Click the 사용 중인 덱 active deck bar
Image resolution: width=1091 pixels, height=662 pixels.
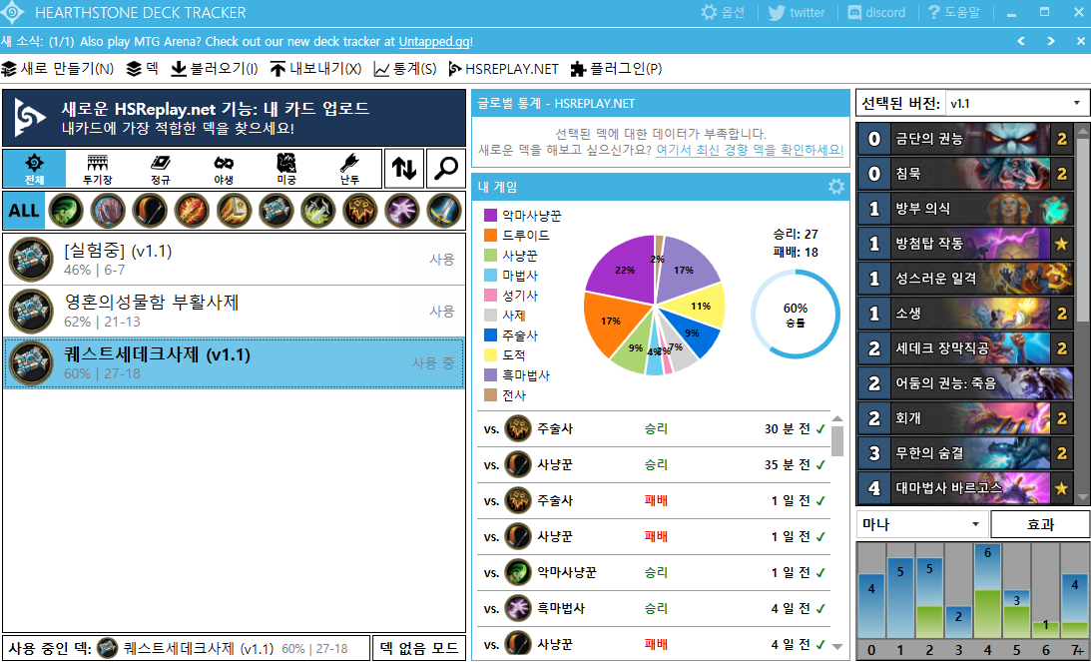point(186,648)
